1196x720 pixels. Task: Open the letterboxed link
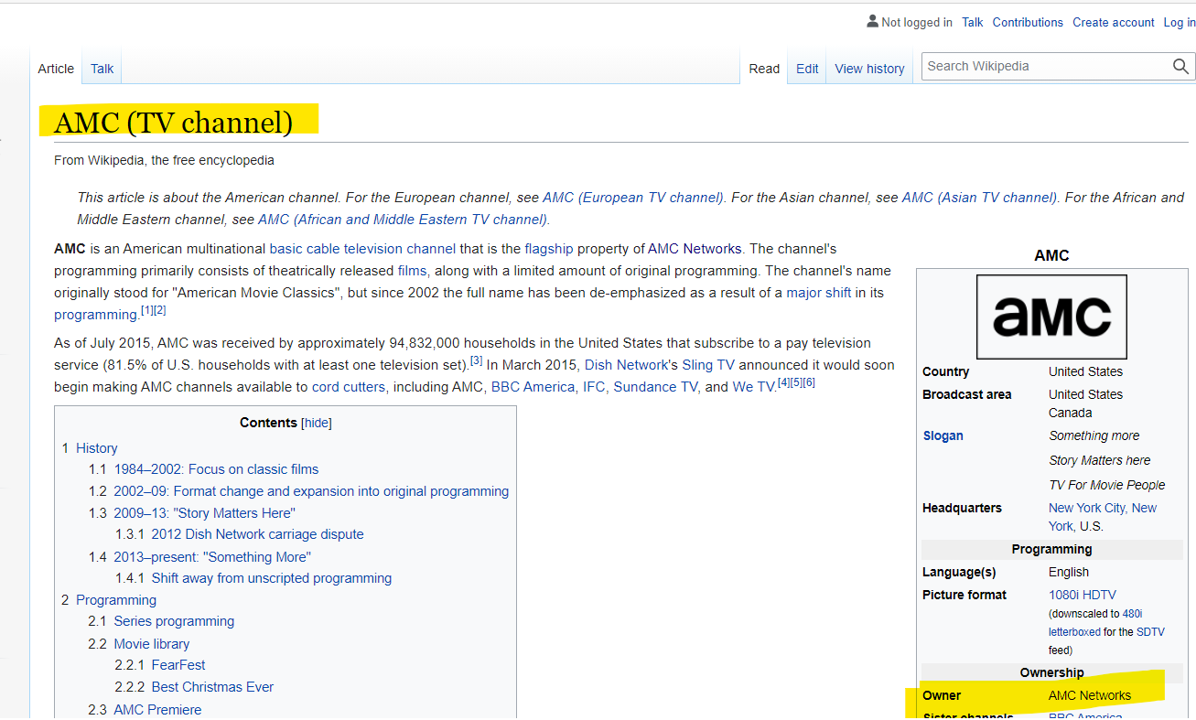point(1074,632)
